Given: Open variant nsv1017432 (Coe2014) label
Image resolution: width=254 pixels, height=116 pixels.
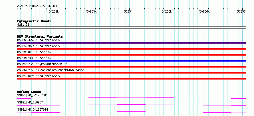Looking at the screenshot, I should point(34,58).
